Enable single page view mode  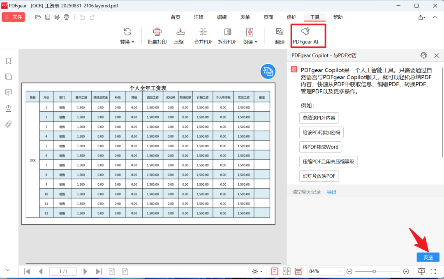274,271
